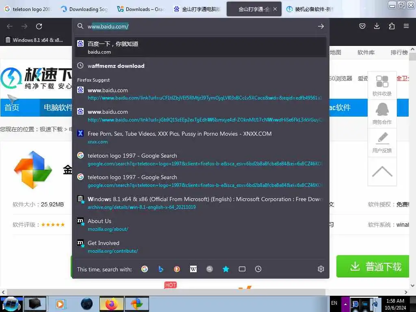Image resolution: width=416 pixels, height=312 pixels.
Task: Search with DuckDuckGo one-off icon
Action: coord(177,269)
